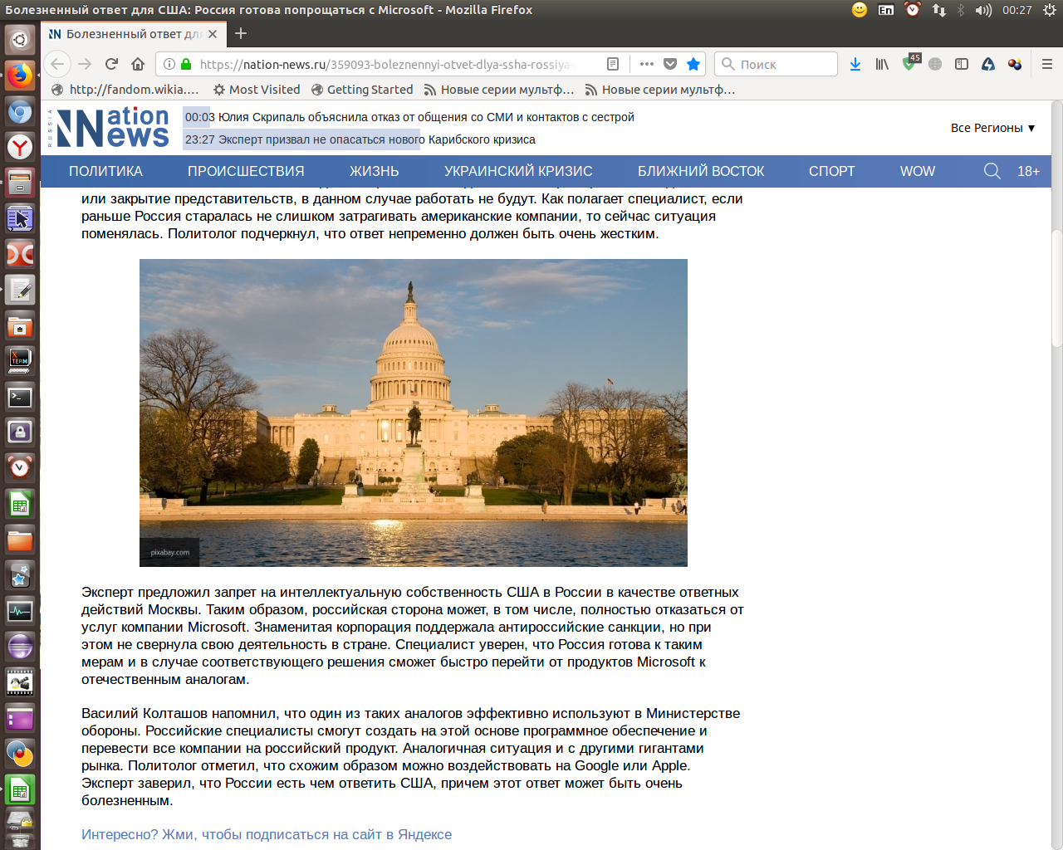Open the system power gear menu
1063x850 pixels.
tap(1049, 10)
